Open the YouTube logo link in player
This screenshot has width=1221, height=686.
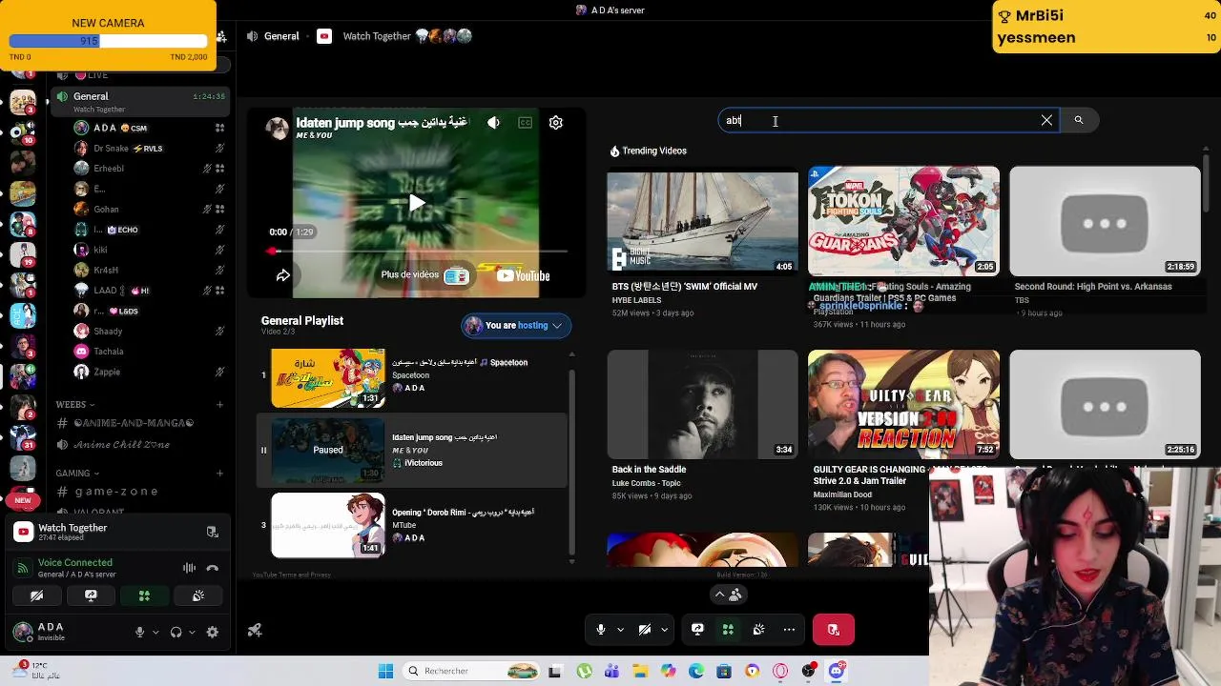524,276
